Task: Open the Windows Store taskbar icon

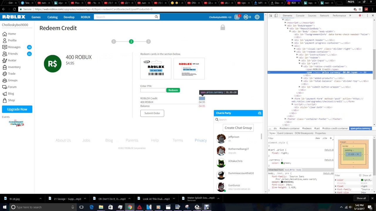Action: click(110, 207)
